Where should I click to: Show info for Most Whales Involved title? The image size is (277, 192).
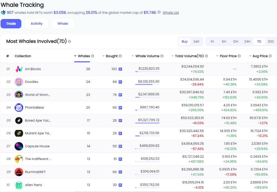tap(69, 42)
